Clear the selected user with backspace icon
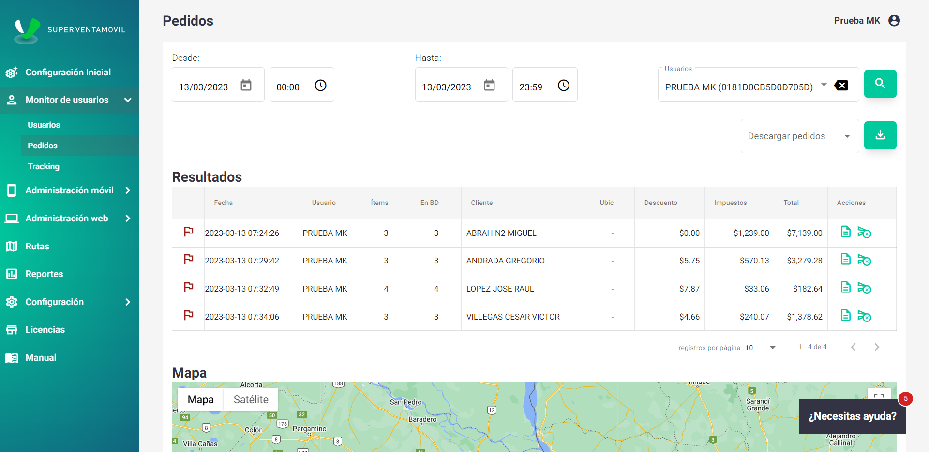This screenshot has width=929, height=452. 841,86
